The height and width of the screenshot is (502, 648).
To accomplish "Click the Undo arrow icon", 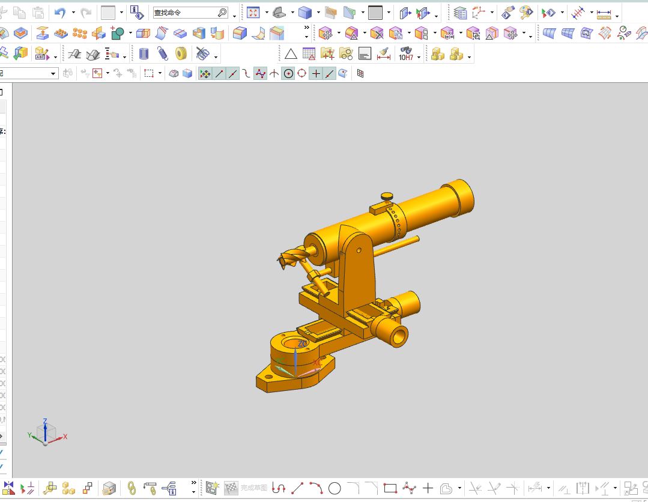I will coord(60,13).
